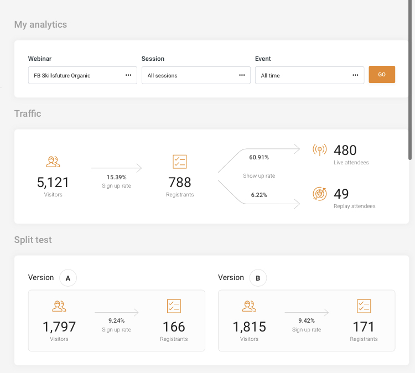Open the Session dropdown

[x=196, y=75]
